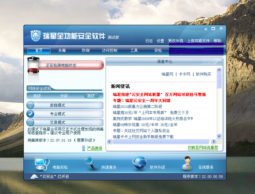Screen dimensions: 255x194
Task: Click the horizontal scrollbar thumb in news panel
Action: [160, 142]
